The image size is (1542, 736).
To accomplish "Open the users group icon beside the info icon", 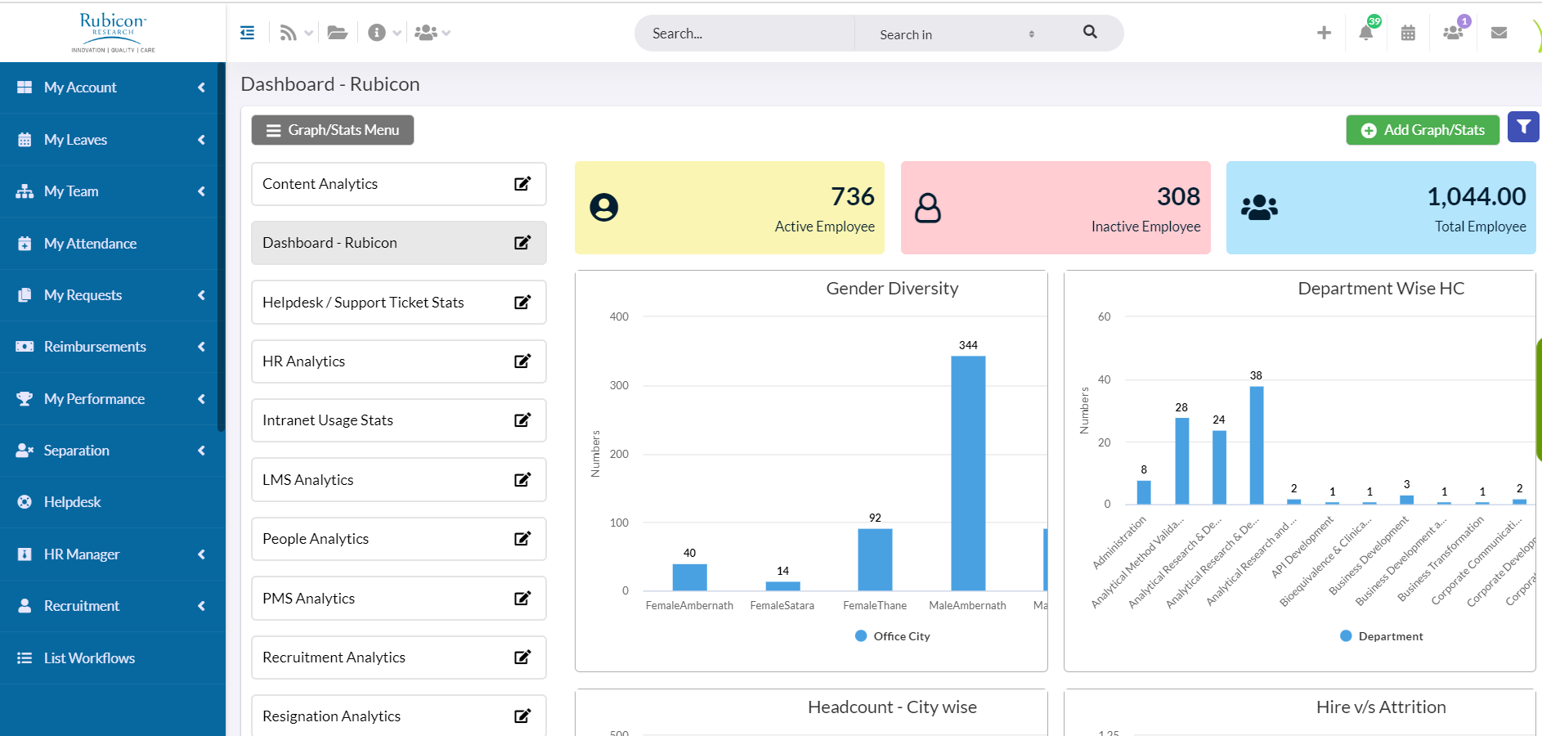I will (426, 33).
